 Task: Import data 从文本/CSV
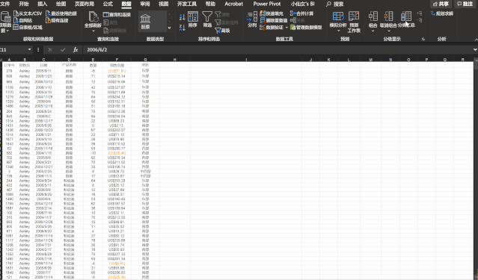click(x=28, y=13)
